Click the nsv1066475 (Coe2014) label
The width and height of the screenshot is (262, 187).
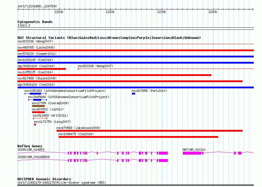(76, 134)
